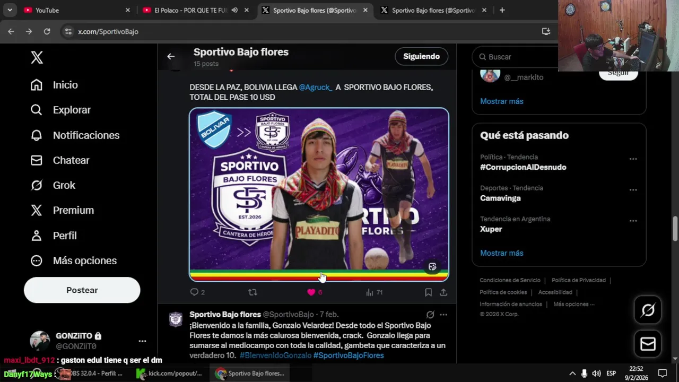Open options for the #CorrupcionAlDesnudo trend
This screenshot has width=679, height=382.
(633, 159)
